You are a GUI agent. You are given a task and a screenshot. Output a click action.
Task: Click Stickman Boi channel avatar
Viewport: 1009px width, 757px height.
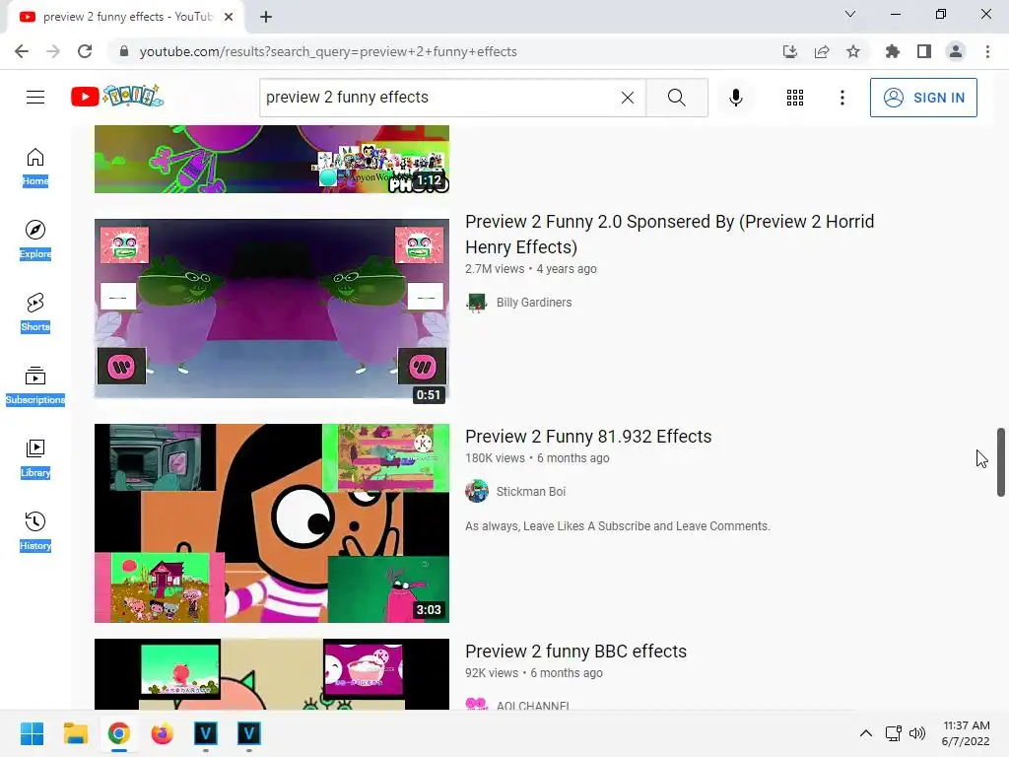pyautogui.click(x=477, y=491)
